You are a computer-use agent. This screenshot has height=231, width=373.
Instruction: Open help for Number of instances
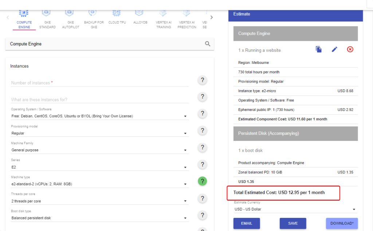(x=202, y=80)
